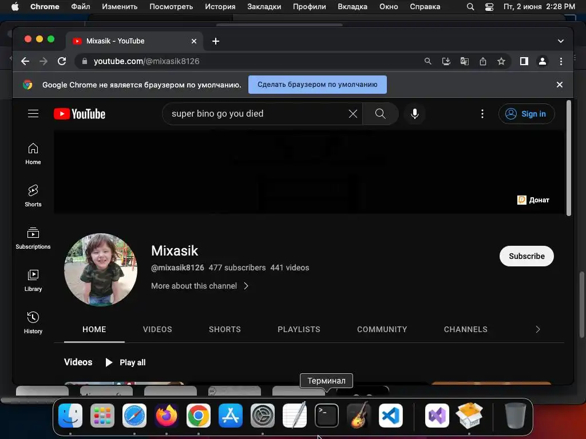This screenshot has height=439, width=586.
Task: Switch to the PLAYLISTS tab
Action: 299,329
